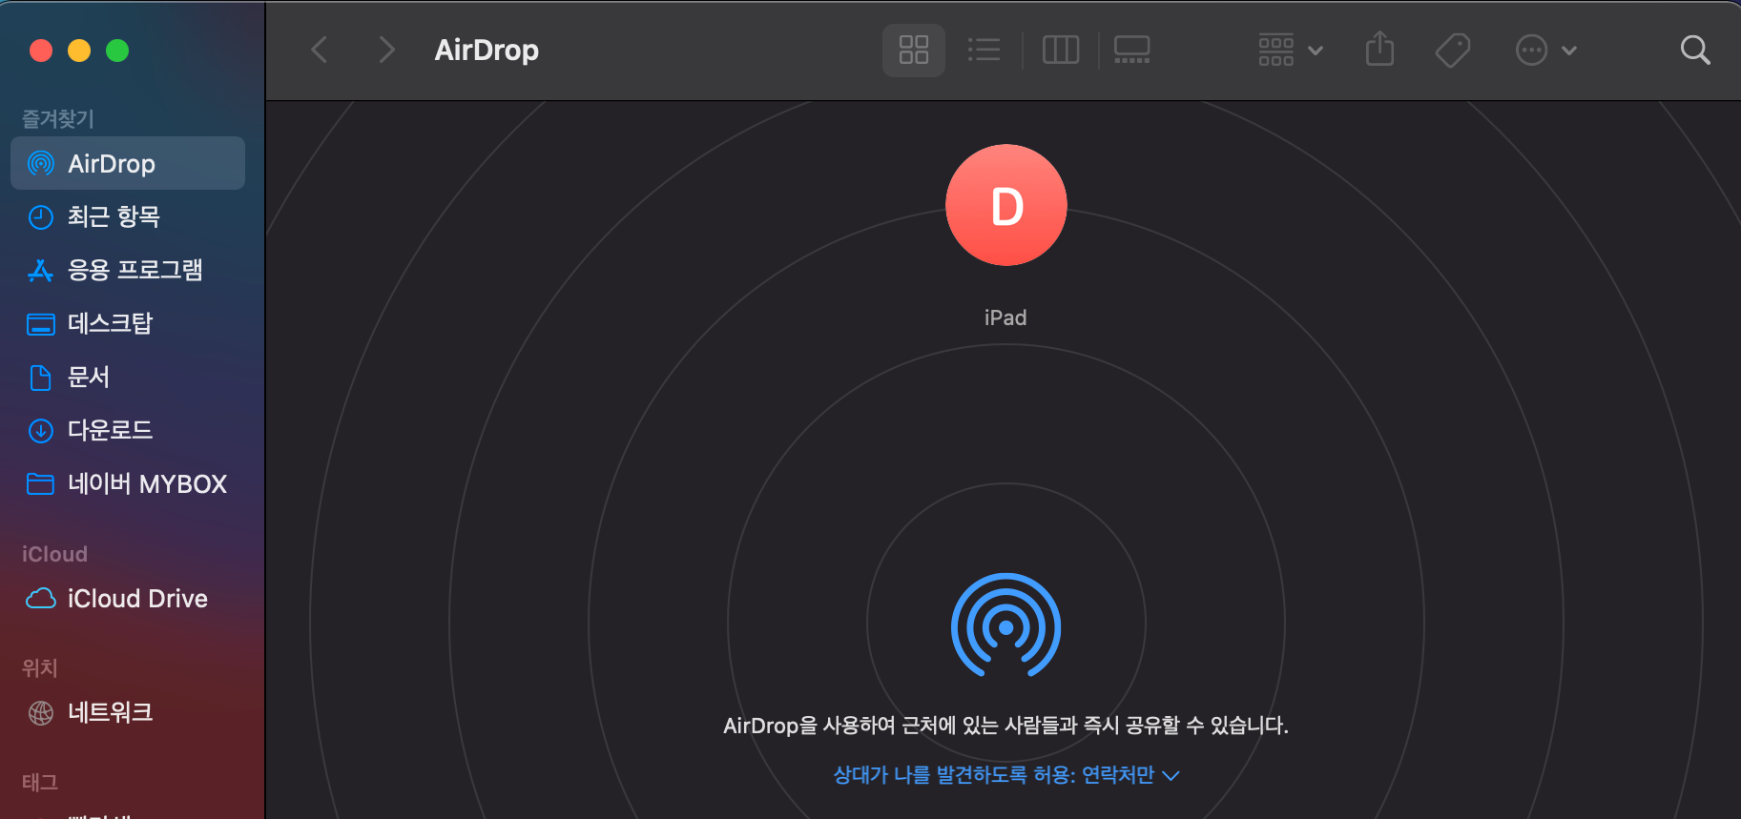Open iCloud Drive in sidebar
Image resolution: width=1741 pixels, height=819 pixels.
coord(128,599)
